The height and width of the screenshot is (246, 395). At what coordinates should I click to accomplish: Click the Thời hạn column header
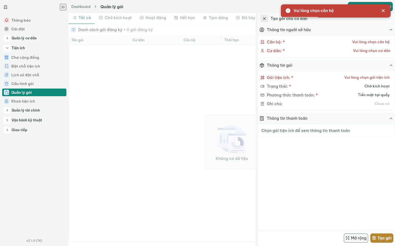click(x=239, y=40)
